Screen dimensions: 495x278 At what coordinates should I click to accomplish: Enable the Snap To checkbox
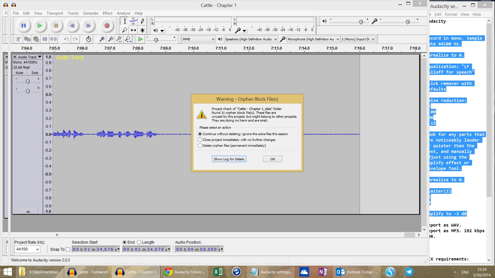(x=68, y=249)
